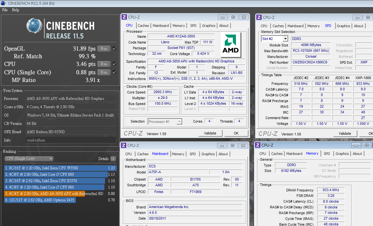The image size is (373, 226).
Task: Toggle the OpenGL test checkbox
Action: tap(114, 49)
